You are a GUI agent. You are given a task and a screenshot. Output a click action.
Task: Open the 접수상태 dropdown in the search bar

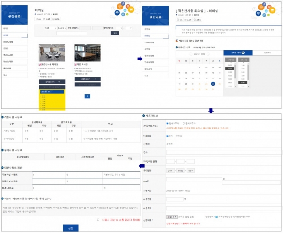62,28
